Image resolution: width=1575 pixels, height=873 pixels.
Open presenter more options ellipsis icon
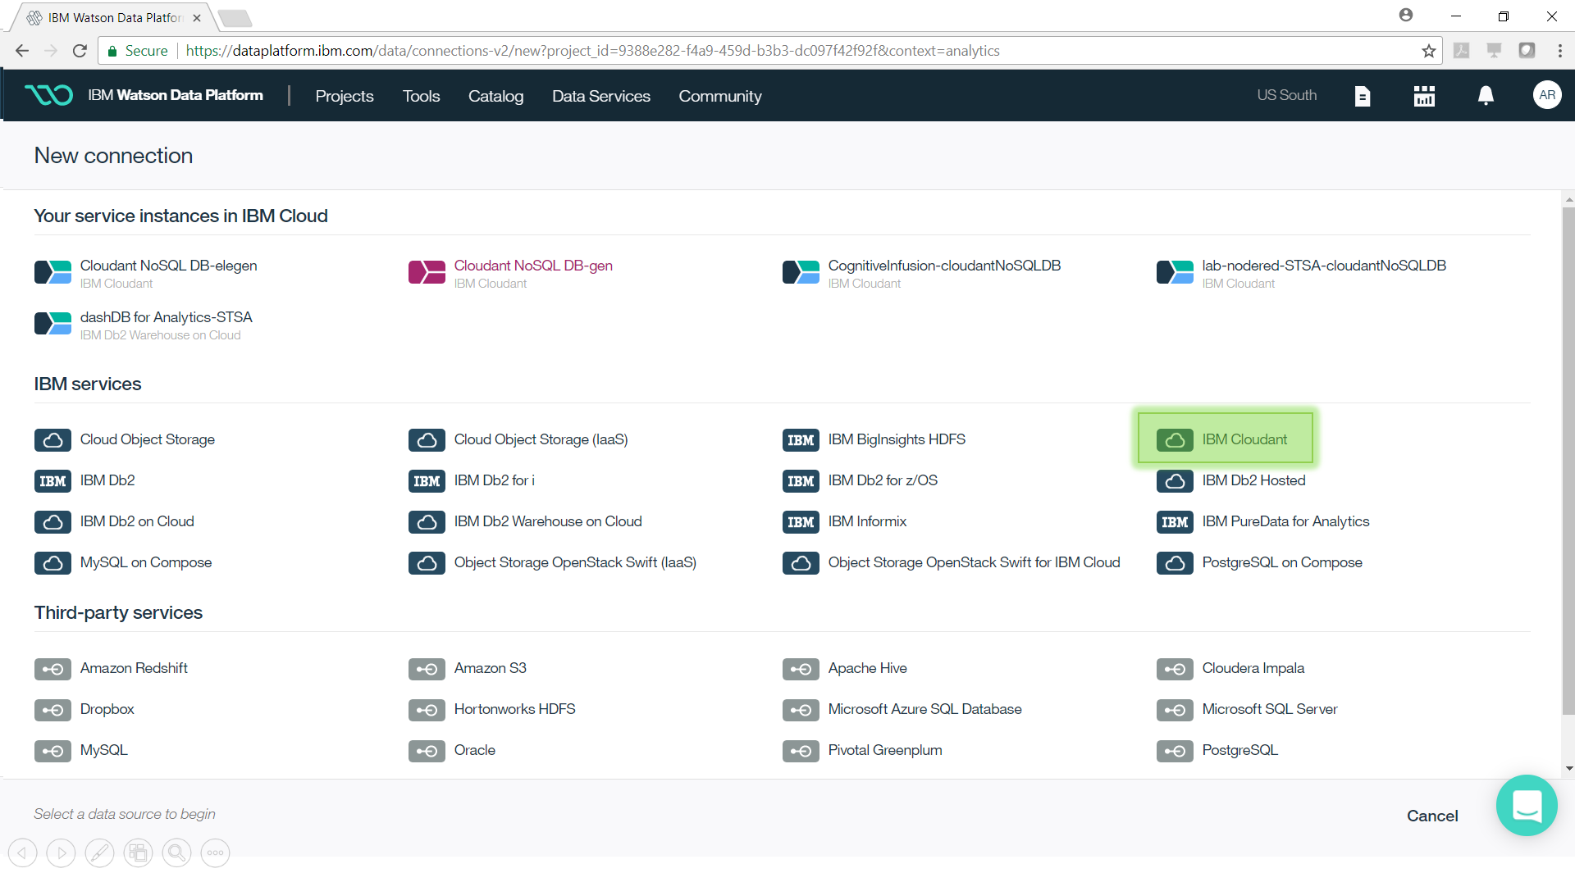click(x=215, y=853)
